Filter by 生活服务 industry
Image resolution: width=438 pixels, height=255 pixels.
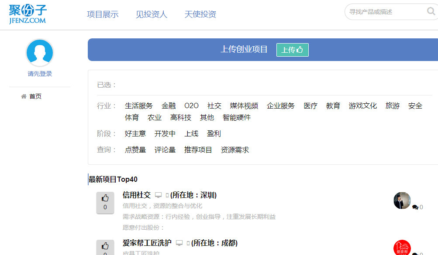(x=139, y=106)
